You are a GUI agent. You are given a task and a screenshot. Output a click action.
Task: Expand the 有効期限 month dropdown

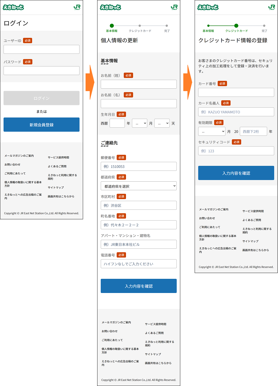point(212,132)
